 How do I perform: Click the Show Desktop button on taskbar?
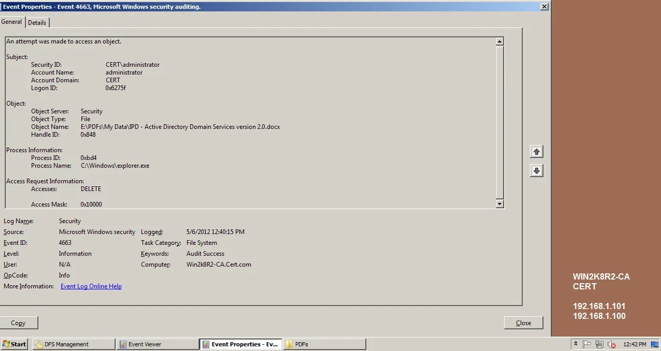655,344
